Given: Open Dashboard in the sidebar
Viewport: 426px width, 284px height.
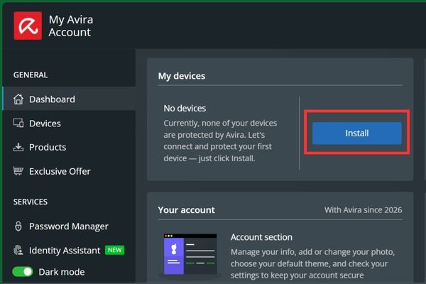Looking at the screenshot, I should (x=69, y=99).
